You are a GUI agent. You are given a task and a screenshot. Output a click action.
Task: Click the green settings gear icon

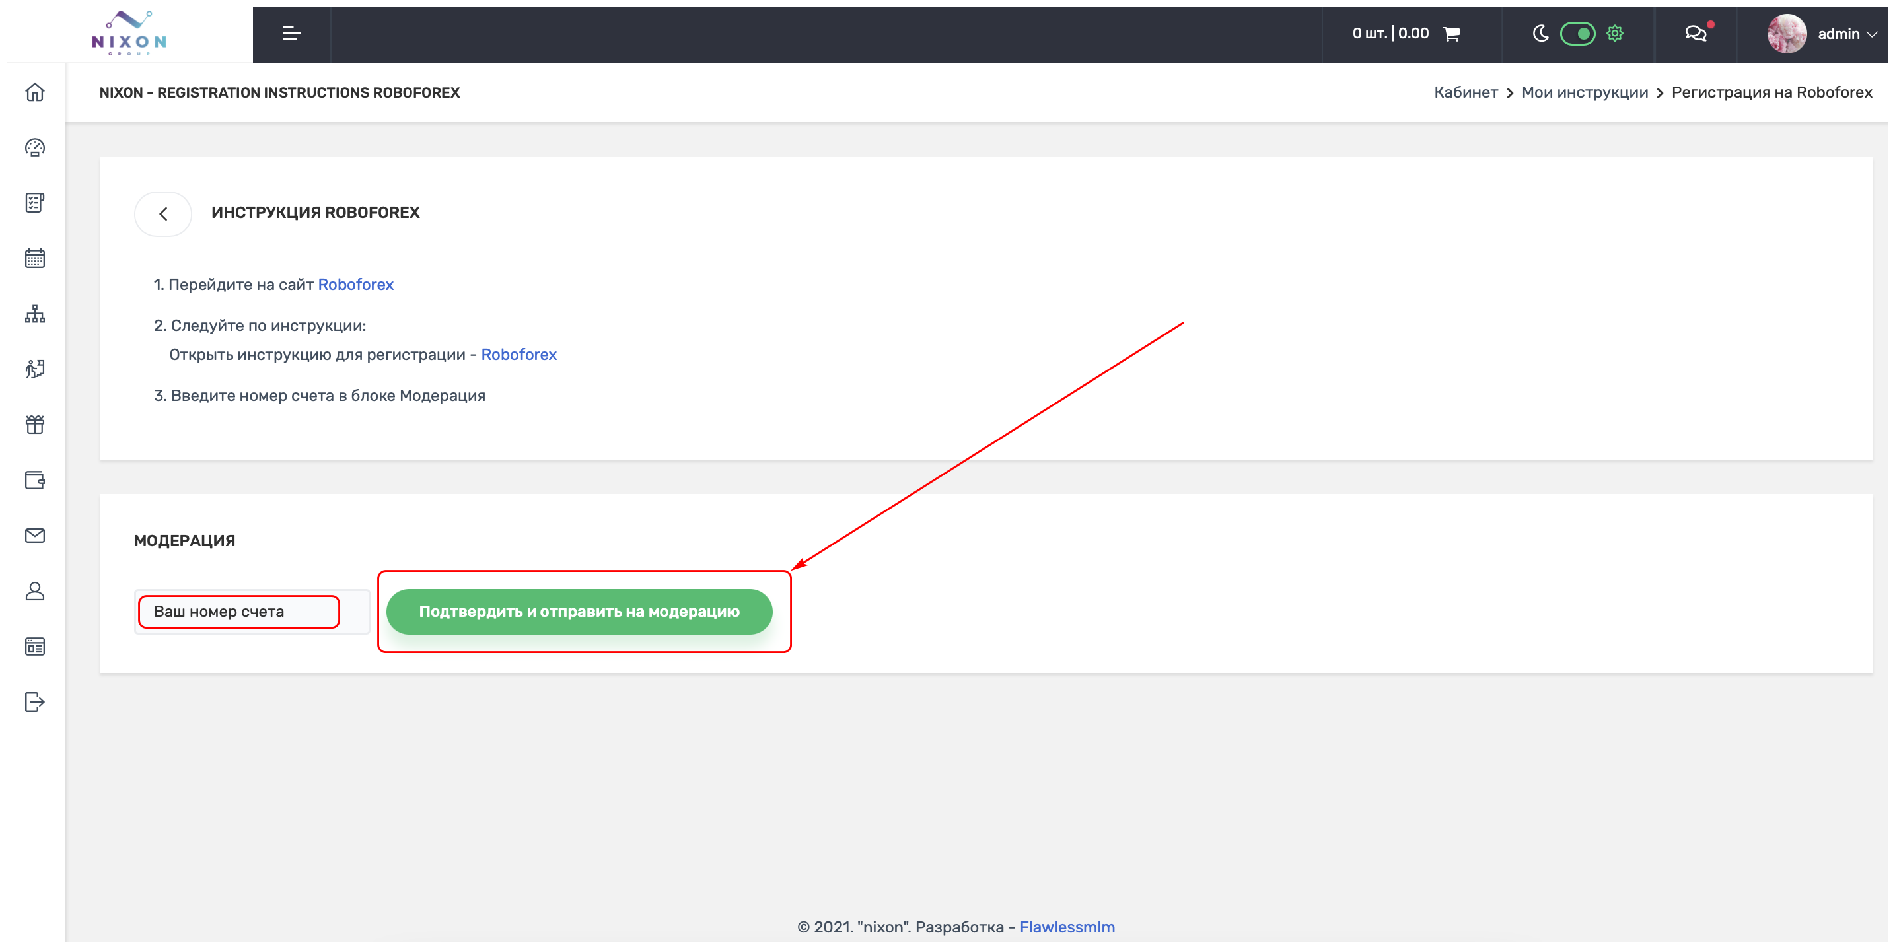click(x=1615, y=34)
